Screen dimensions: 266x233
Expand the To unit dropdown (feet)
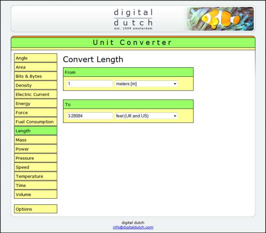point(146,116)
